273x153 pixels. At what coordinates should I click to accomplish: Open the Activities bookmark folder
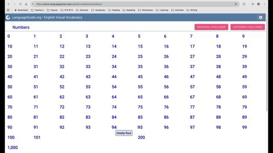click(177, 10)
